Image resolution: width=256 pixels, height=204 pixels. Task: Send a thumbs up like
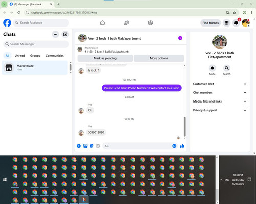[182, 146]
